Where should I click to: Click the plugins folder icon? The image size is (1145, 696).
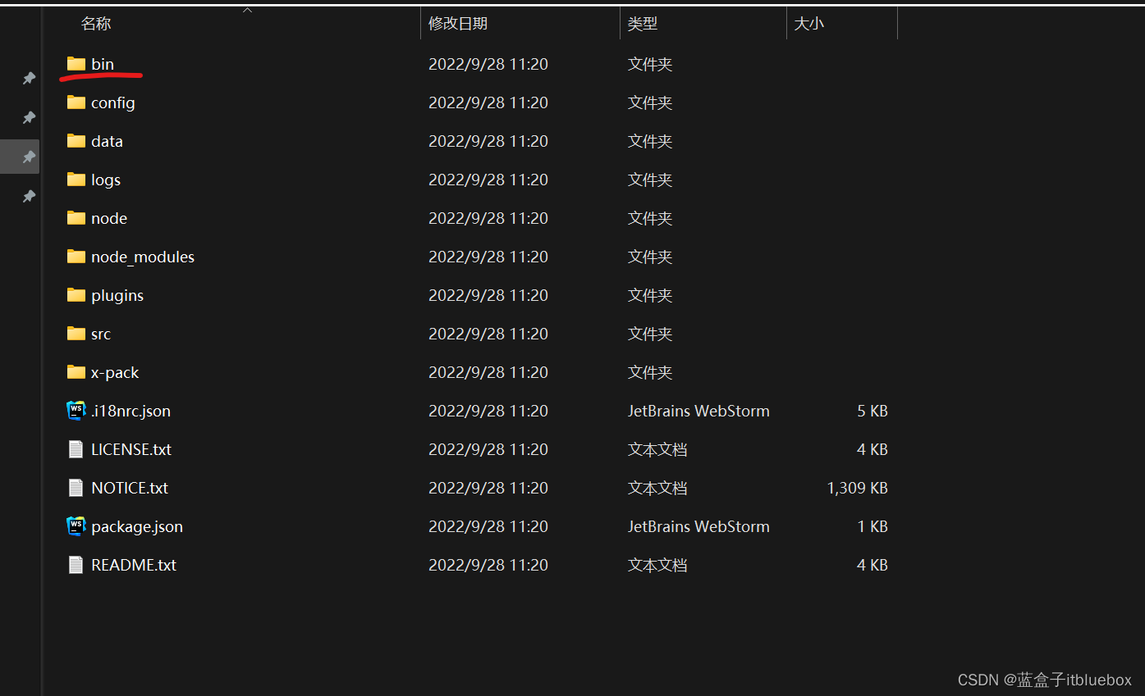tap(76, 295)
